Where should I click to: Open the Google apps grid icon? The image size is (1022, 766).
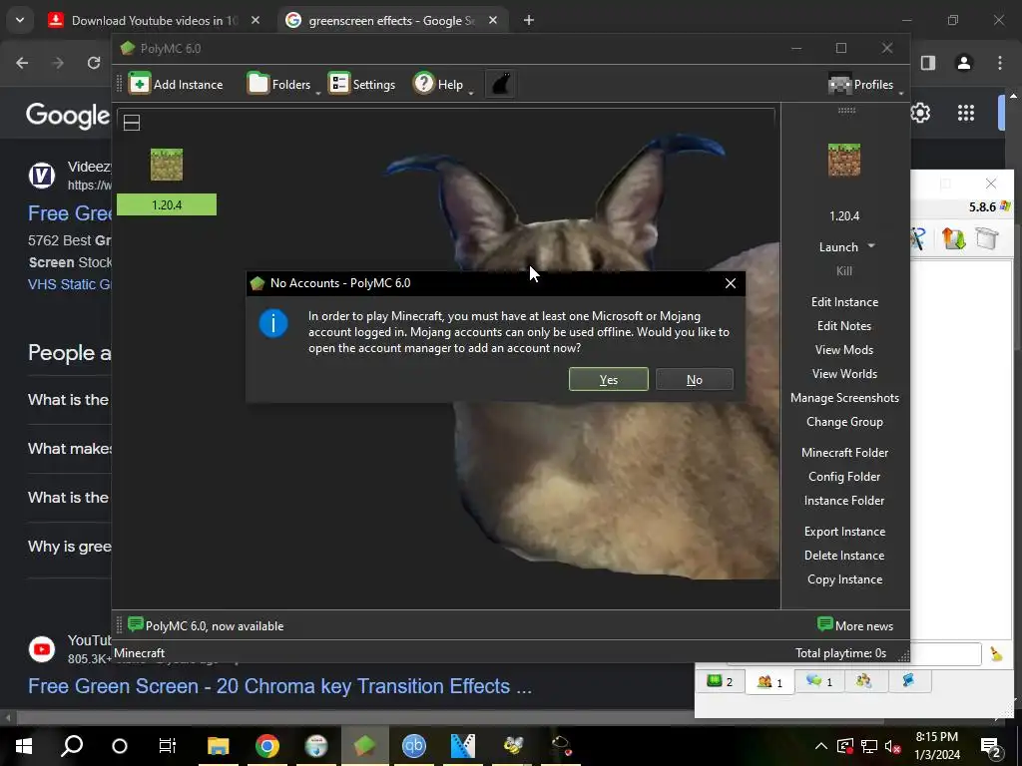pyautogui.click(x=966, y=113)
